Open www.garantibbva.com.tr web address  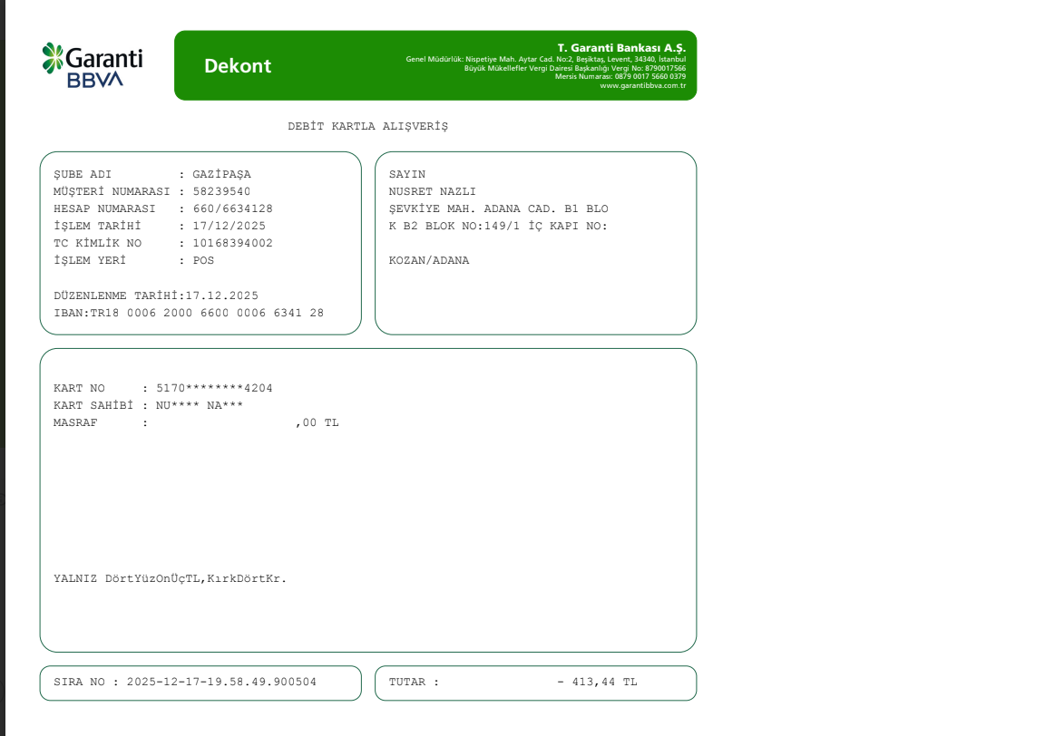pyautogui.click(x=642, y=85)
